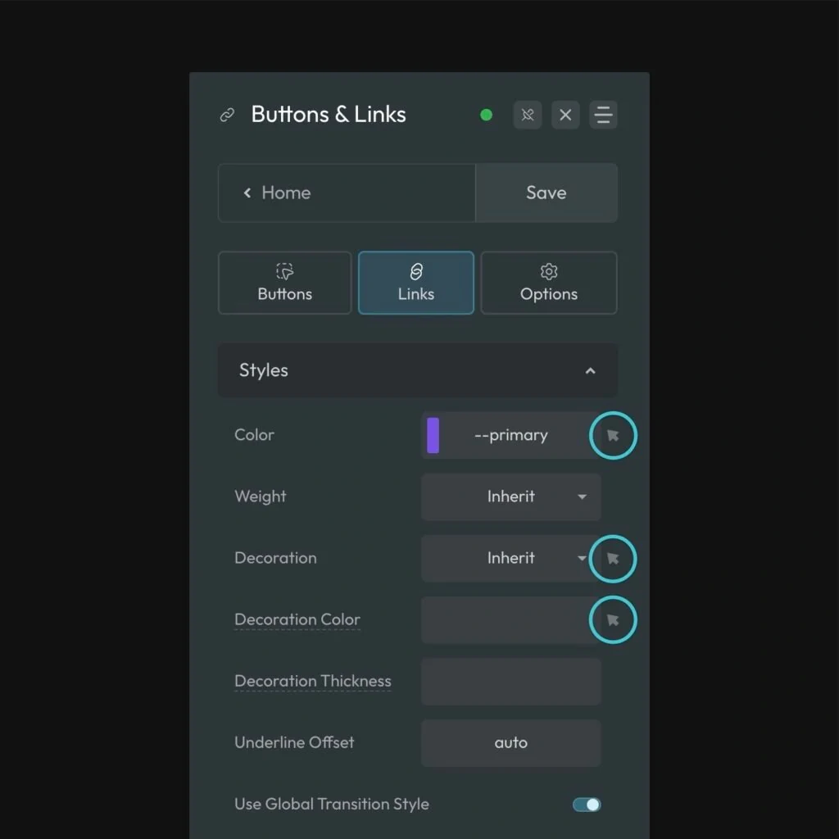Click the Decoration Thickness input field
This screenshot has height=839, width=839.
pyautogui.click(x=510, y=682)
